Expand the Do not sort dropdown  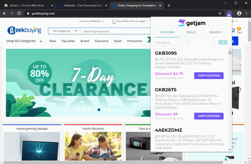(173, 42)
